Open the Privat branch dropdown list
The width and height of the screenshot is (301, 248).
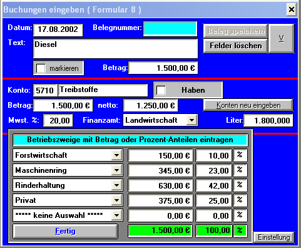pyautogui.click(x=116, y=200)
